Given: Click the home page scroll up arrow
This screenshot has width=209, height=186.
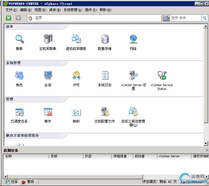Looking at the screenshot, I should [x=206, y=26].
